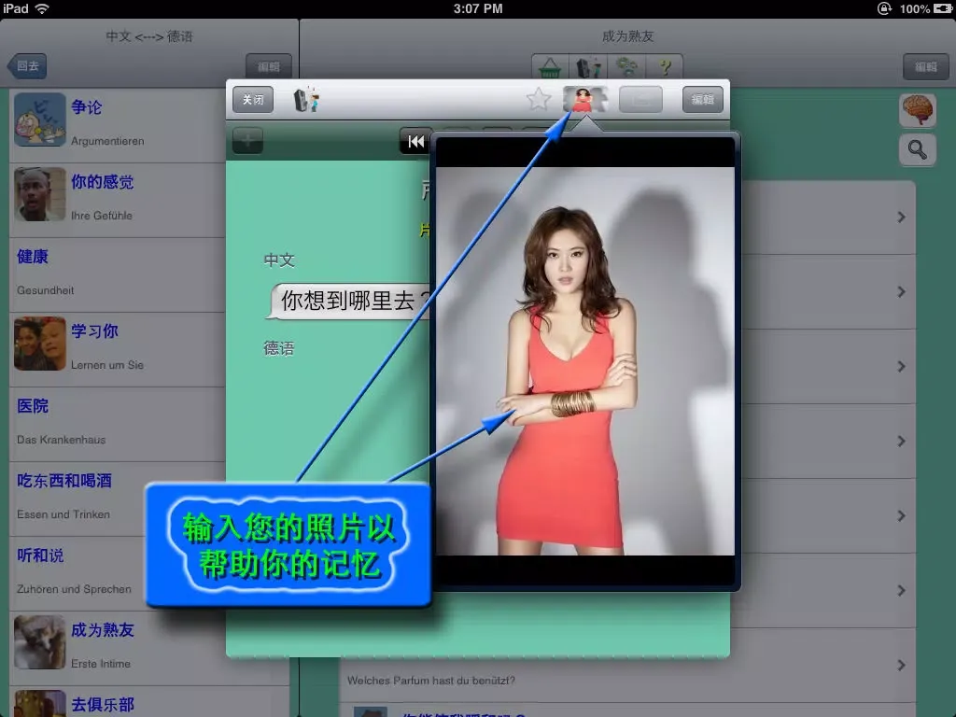
Task: Tap the rotation lock status icon
Action: click(884, 8)
